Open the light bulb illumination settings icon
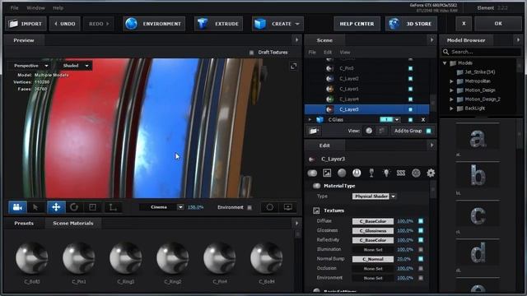This screenshot has height=296, width=527. pyautogui.click(x=386, y=173)
